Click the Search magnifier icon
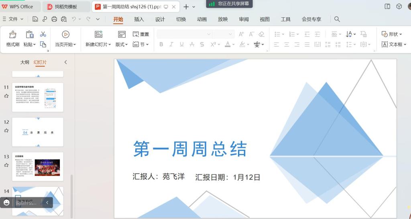Image resolution: width=411 pixels, height=219 pixels. pos(337,19)
